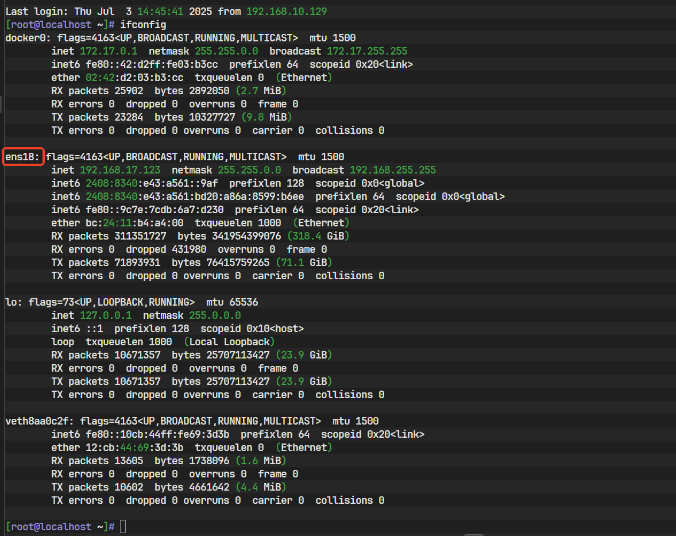The image size is (676, 536).
Task: Click docker0 netmask 255.255.0.0
Action: click(226, 51)
